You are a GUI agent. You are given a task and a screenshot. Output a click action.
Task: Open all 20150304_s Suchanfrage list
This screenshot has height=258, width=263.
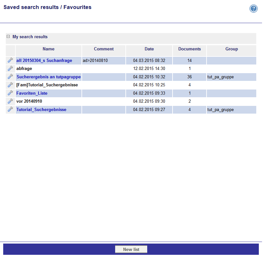point(44,60)
